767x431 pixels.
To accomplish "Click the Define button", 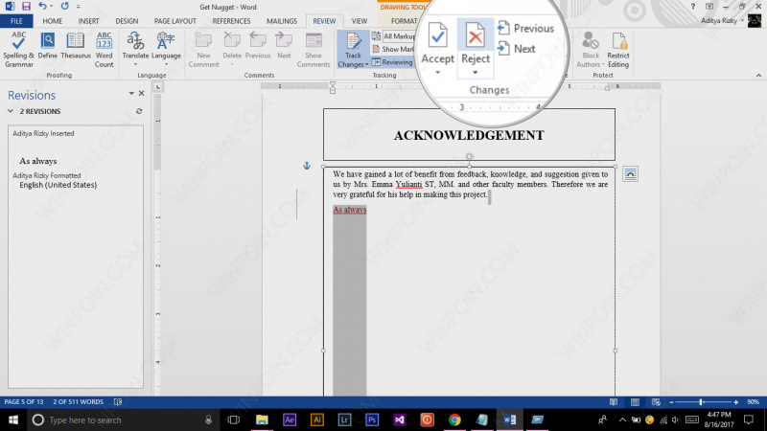I will pyautogui.click(x=47, y=46).
